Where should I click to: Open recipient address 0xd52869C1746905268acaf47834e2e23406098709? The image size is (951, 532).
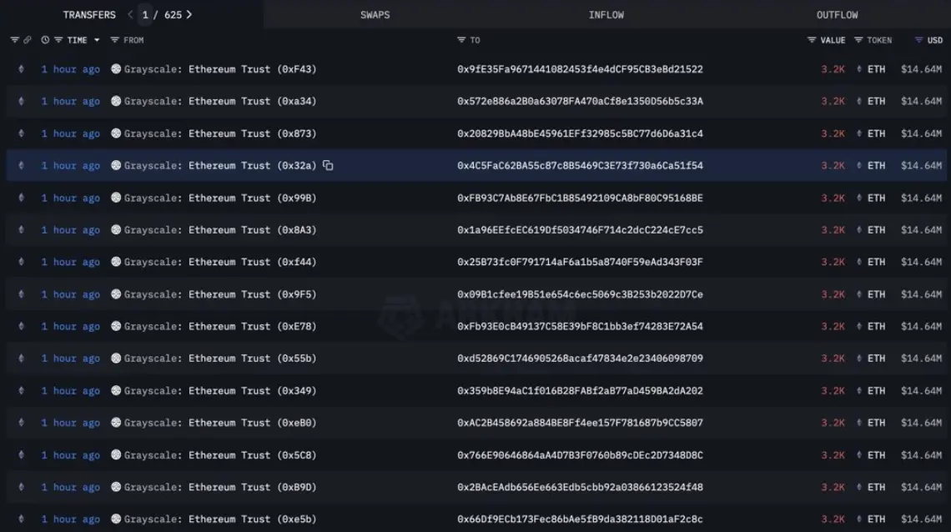(x=580, y=358)
